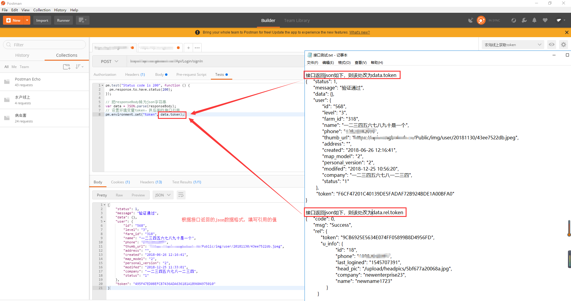Open response Headers (13) tab
The image size is (571, 301).
(x=151, y=182)
